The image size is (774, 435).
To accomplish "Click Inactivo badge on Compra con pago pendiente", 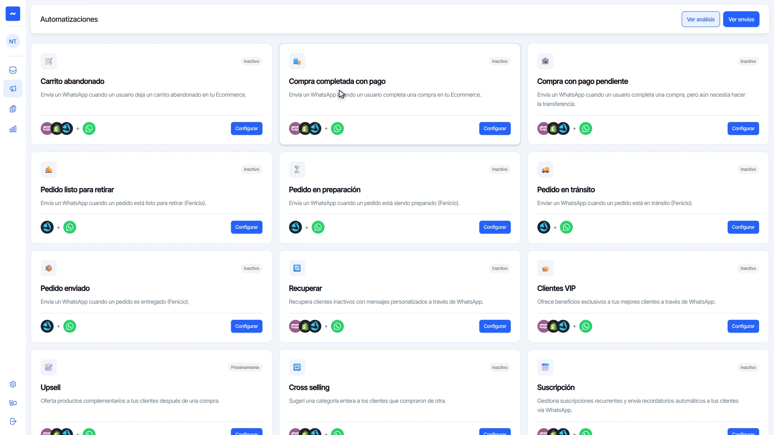I will (x=748, y=61).
